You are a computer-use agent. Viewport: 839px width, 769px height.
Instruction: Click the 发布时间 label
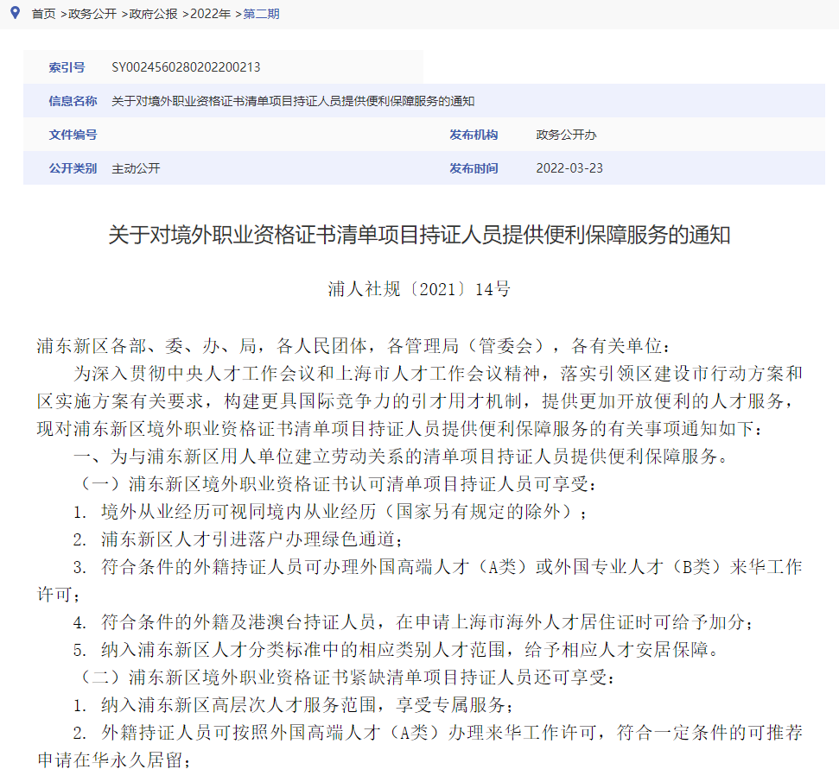[474, 168]
